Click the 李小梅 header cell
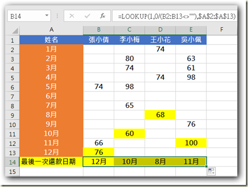 [129, 40]
